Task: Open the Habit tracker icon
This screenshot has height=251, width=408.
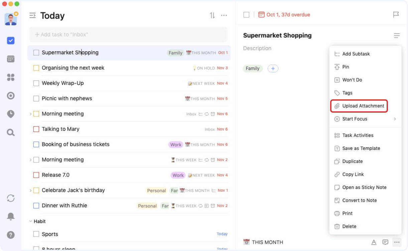Action: tap(11, 96)
